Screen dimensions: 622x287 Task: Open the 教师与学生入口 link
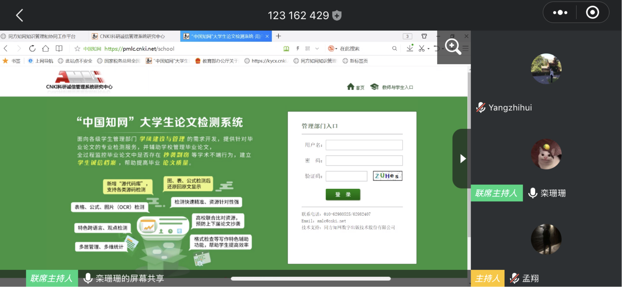click(397, 87)
